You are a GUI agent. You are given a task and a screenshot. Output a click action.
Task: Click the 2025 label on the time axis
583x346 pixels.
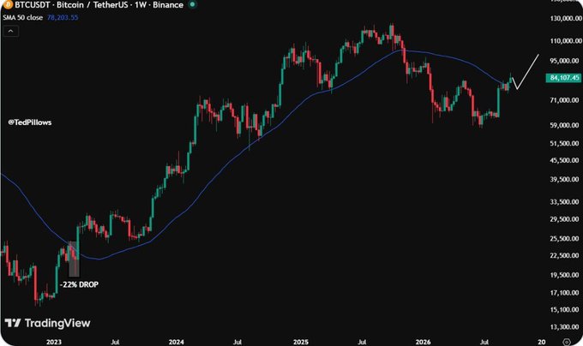(x=301, y=342)
